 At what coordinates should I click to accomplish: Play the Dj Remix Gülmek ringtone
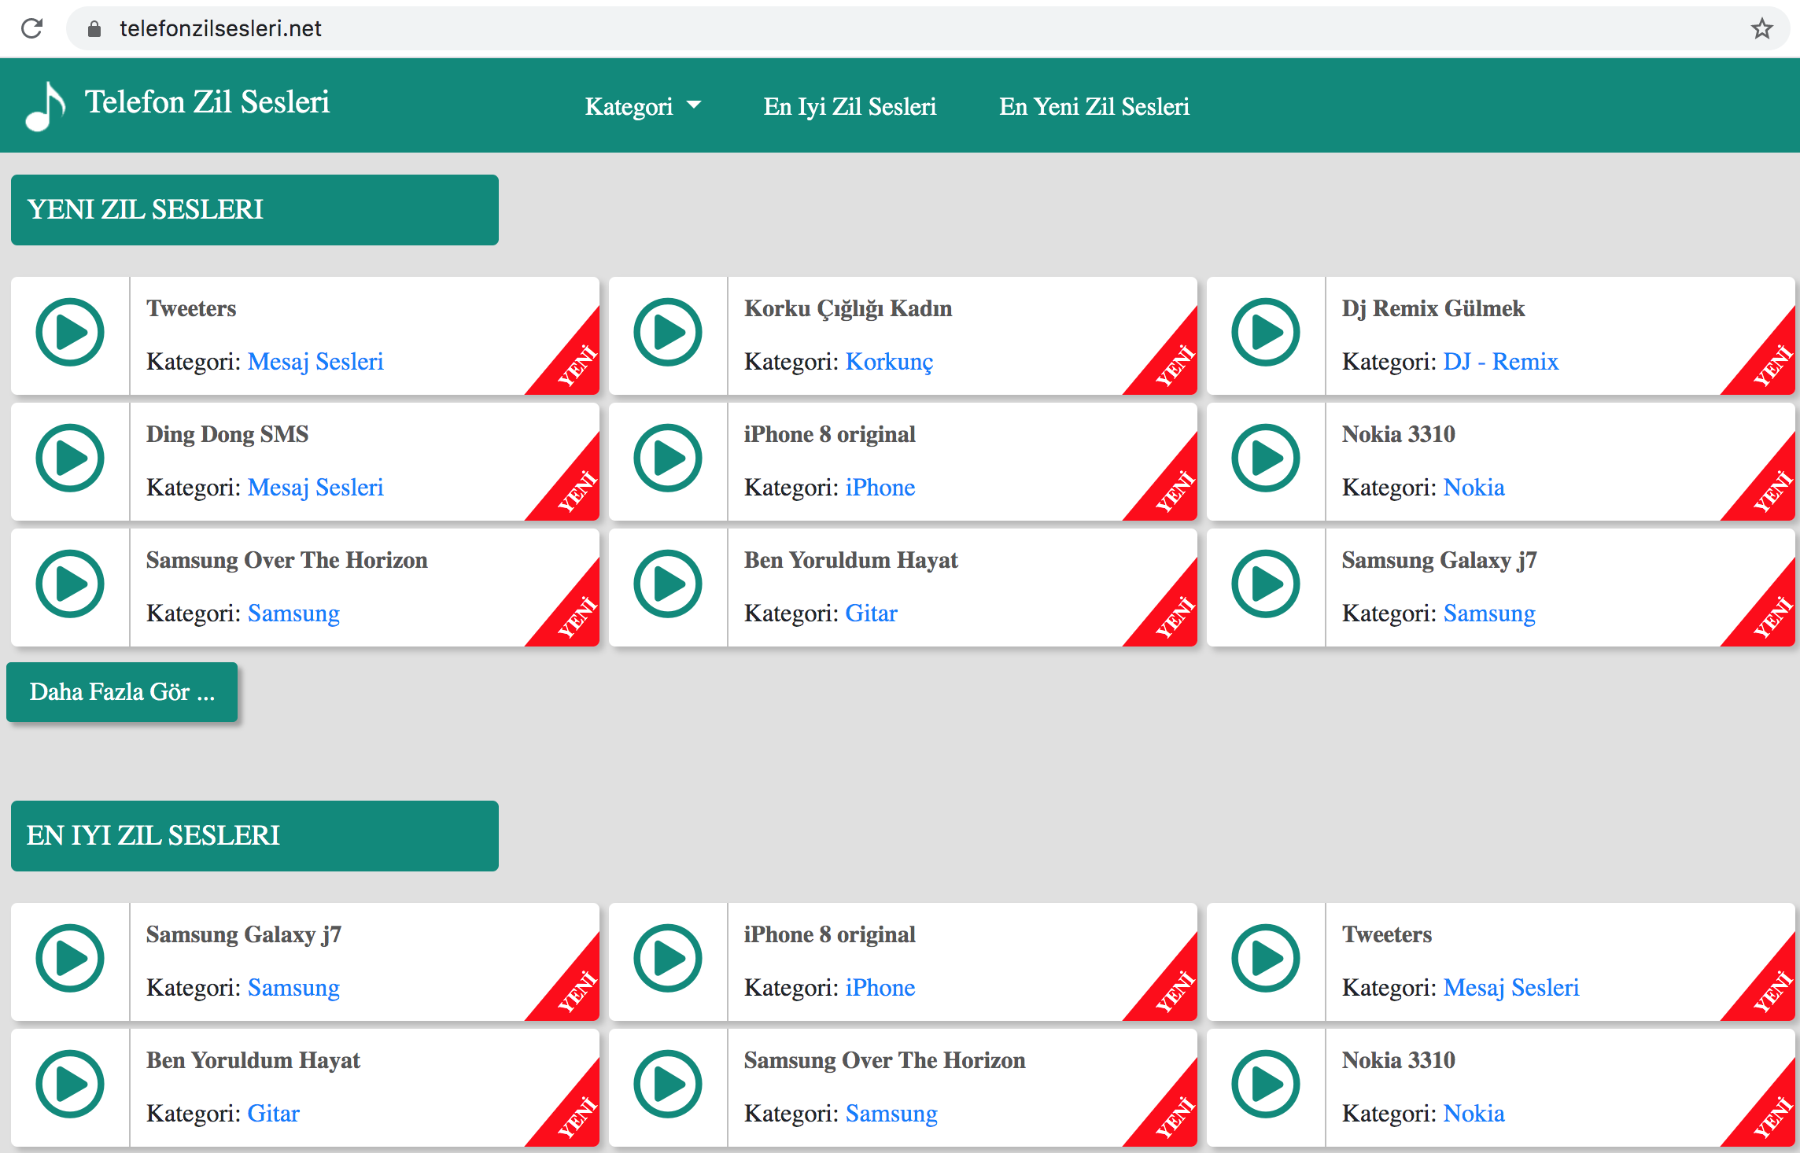click(1266, 332)
